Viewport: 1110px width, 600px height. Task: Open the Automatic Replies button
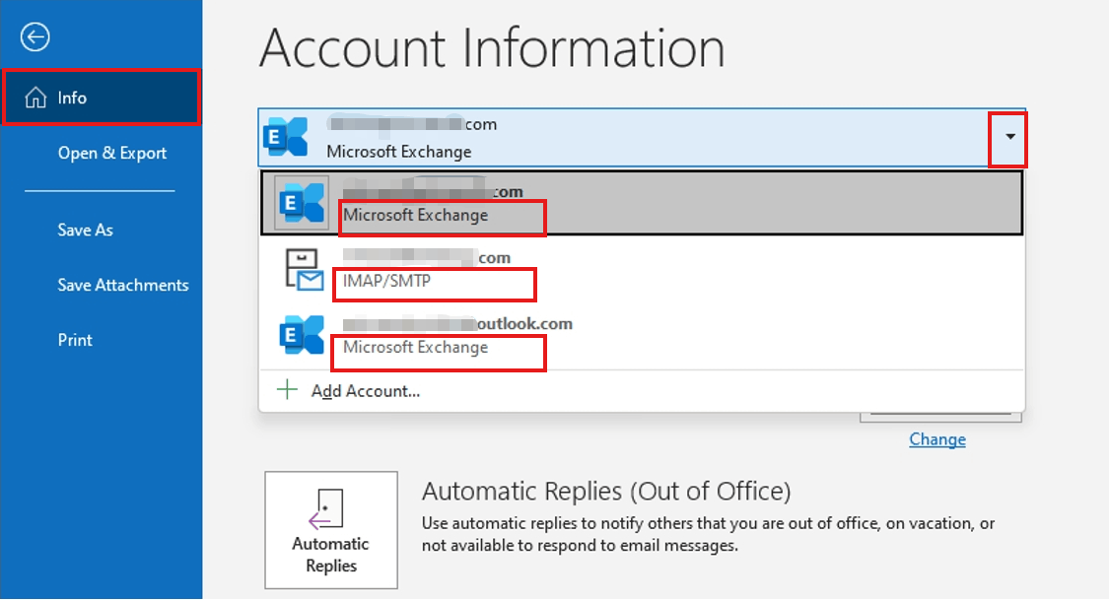pos(331,530)
